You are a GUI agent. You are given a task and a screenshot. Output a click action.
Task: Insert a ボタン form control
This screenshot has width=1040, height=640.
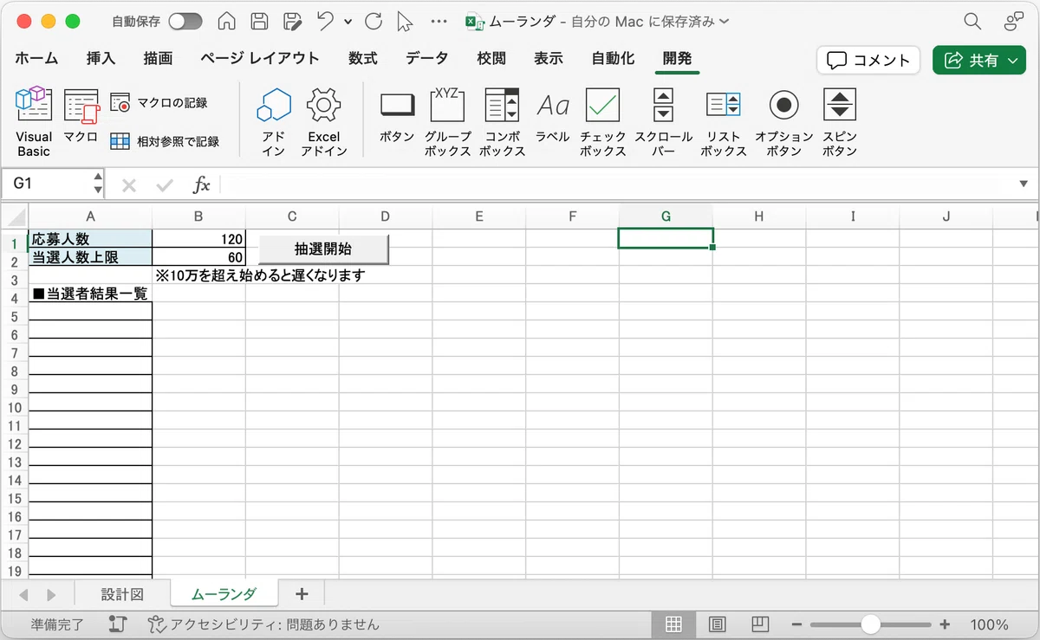[398, 116]
